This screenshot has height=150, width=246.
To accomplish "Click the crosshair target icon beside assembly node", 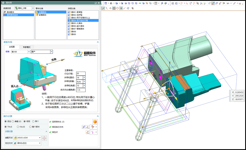I will click(x=44, y=138).
